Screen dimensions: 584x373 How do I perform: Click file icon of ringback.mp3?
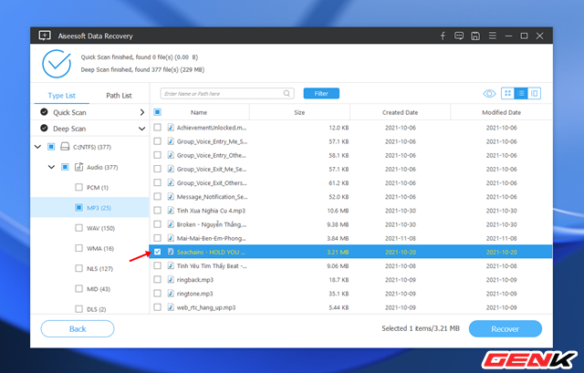tap(171, 280)
